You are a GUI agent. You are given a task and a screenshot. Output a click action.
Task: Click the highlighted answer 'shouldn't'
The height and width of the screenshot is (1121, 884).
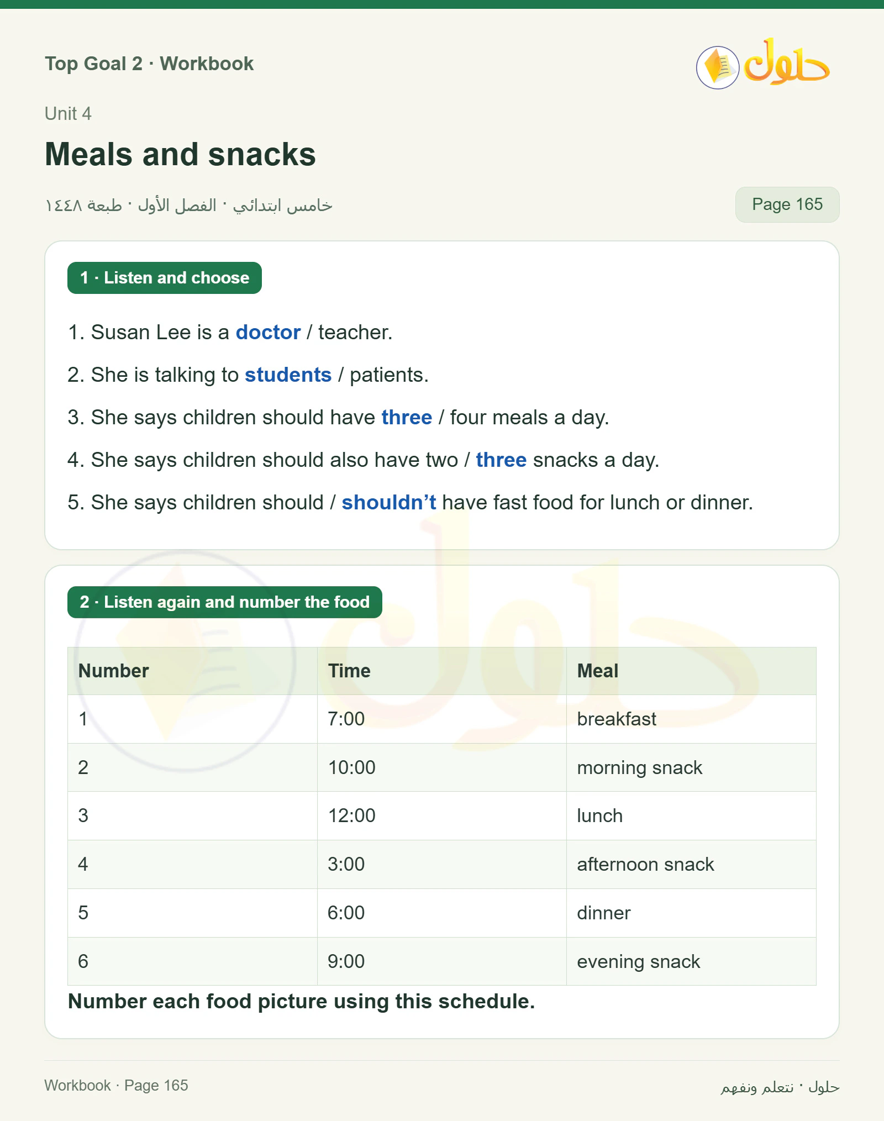click(x=388, y=502)
